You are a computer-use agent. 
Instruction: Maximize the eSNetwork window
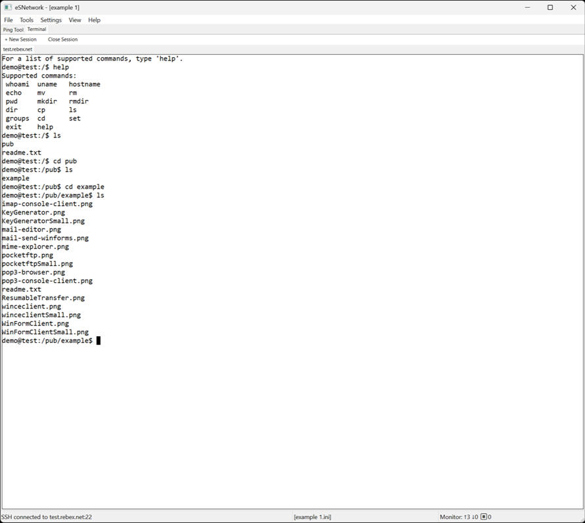click(550, 7)
